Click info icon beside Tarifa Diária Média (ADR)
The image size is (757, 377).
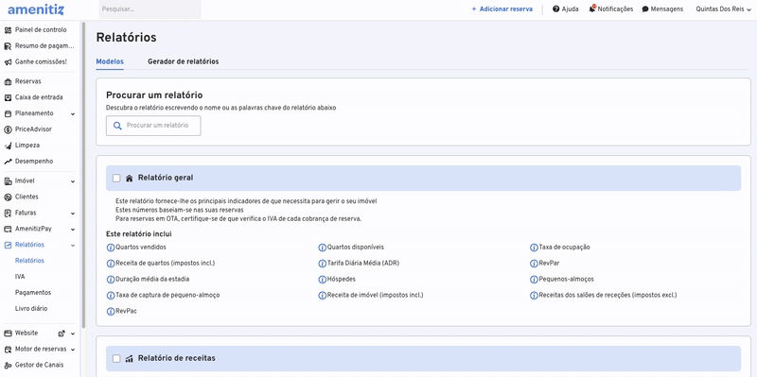tap(323, 264)
